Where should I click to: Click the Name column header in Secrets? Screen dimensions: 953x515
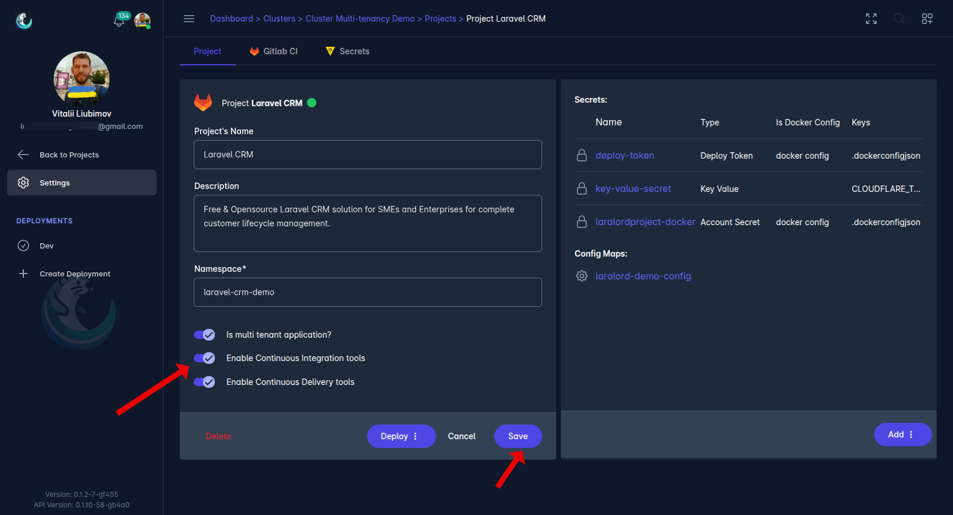[609, 122]
